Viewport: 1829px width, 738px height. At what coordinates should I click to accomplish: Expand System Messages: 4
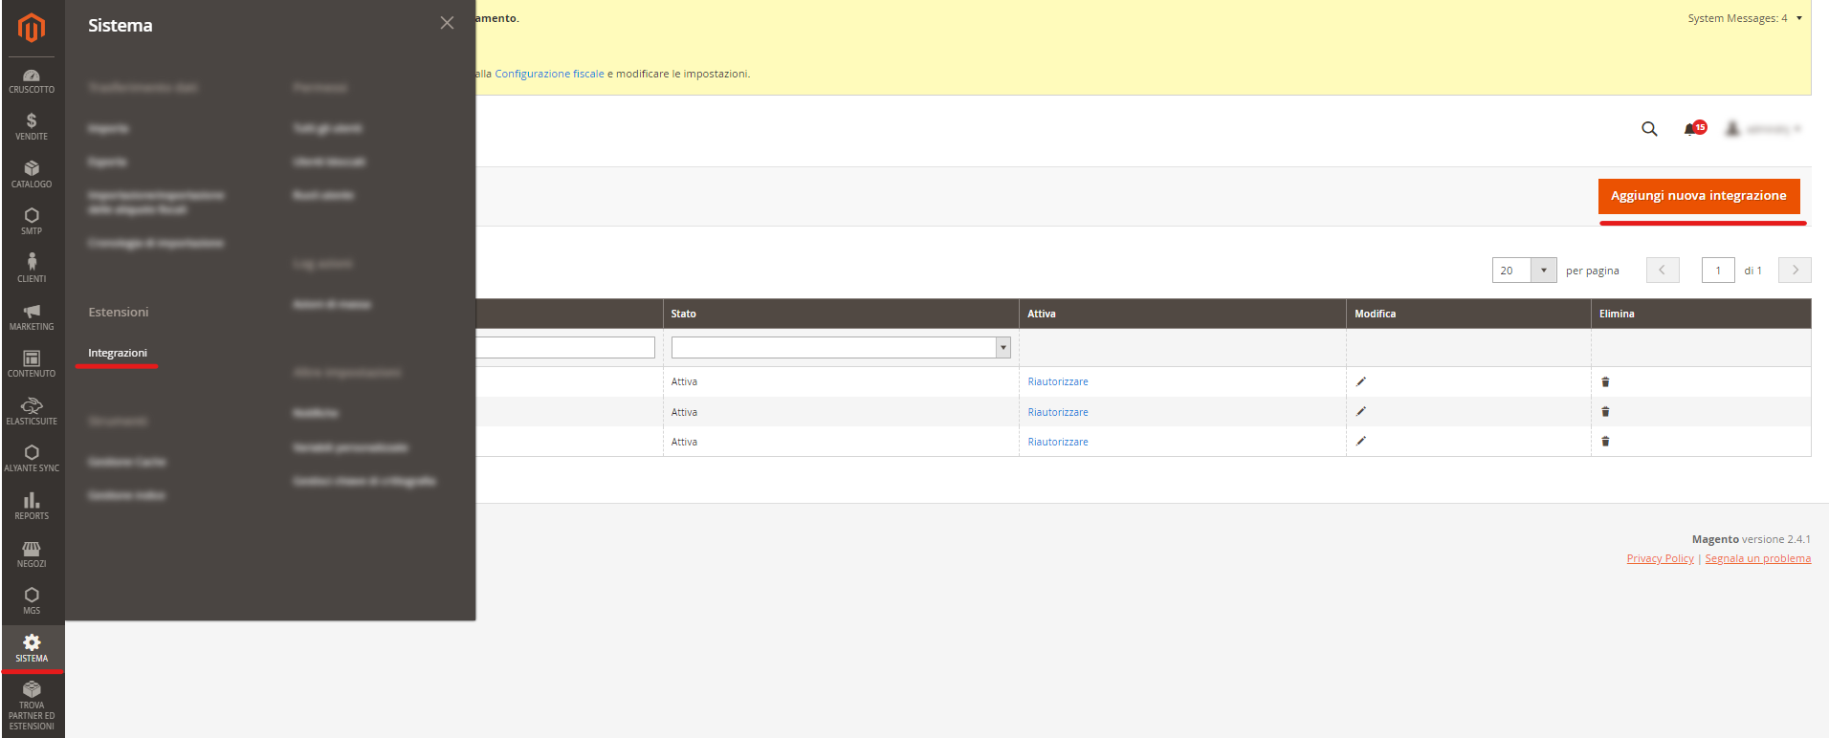(1745, 18)
